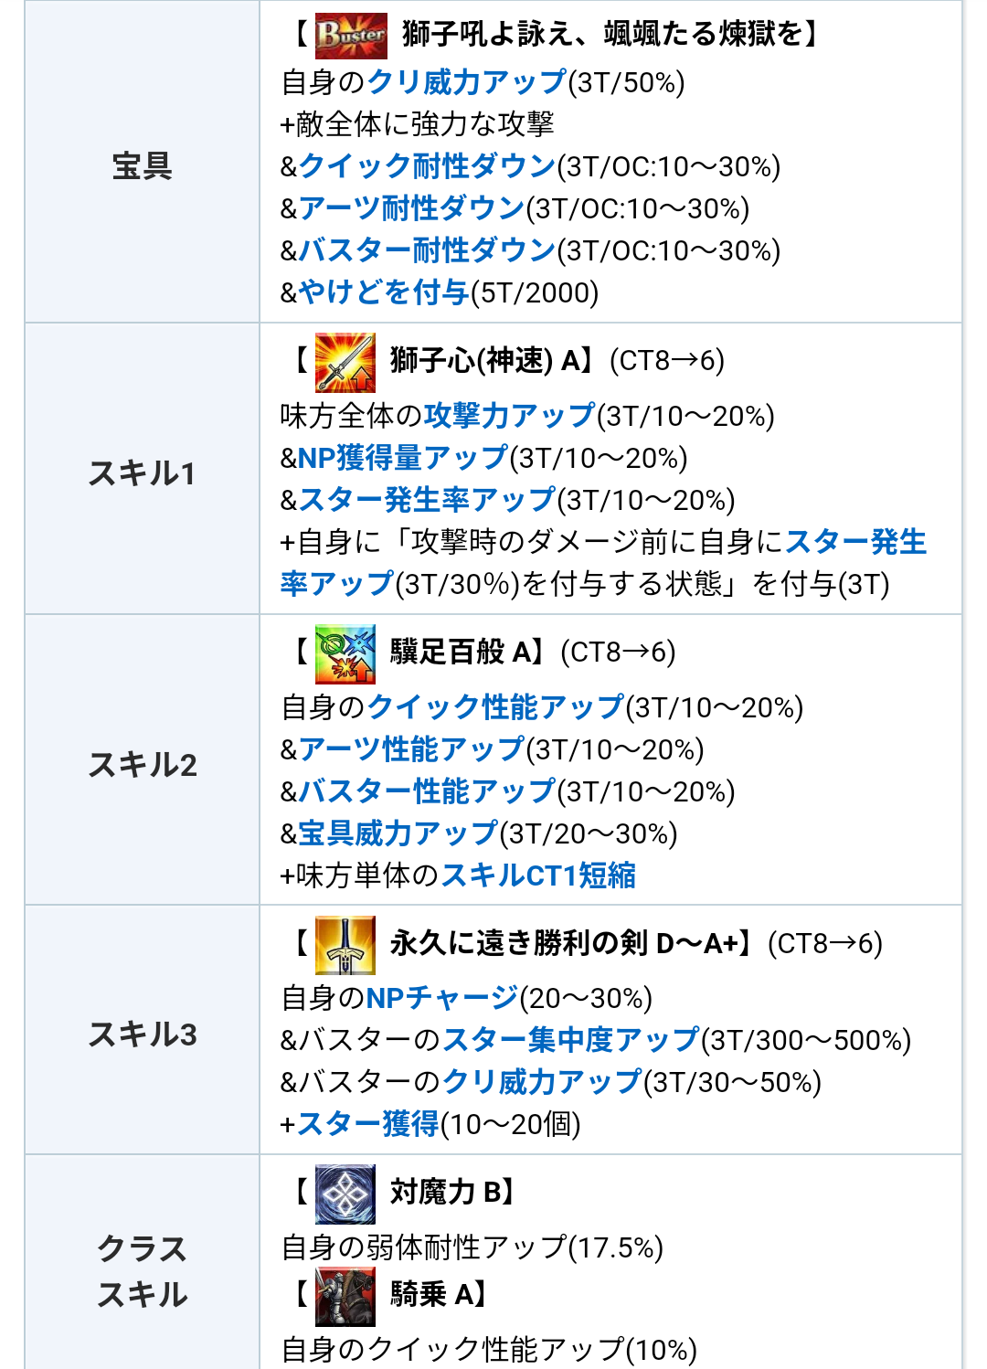Click the 永久に遠き勝利の剣 skill icon
The width and height of the screenshot is (987, 1369).
click(345, 945)
